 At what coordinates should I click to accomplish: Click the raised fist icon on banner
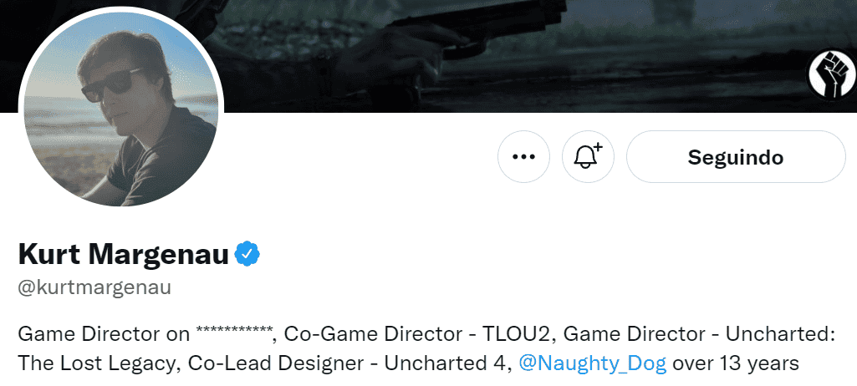click(x=830, y=74)
